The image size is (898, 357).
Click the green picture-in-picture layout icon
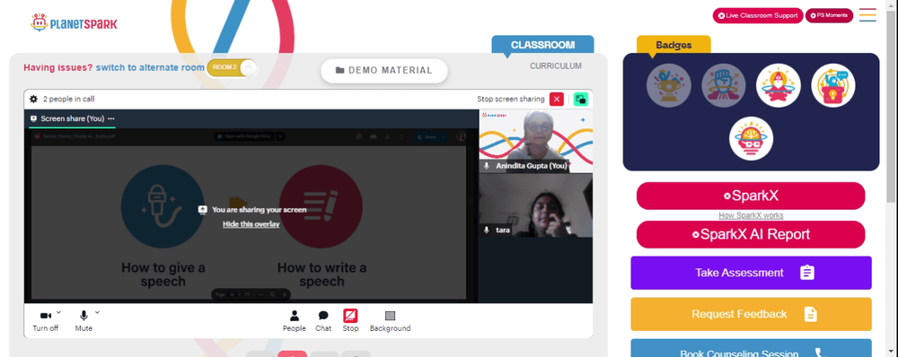coord(580,99)
